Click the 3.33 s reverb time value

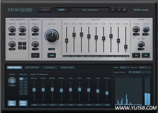point(52,49)
